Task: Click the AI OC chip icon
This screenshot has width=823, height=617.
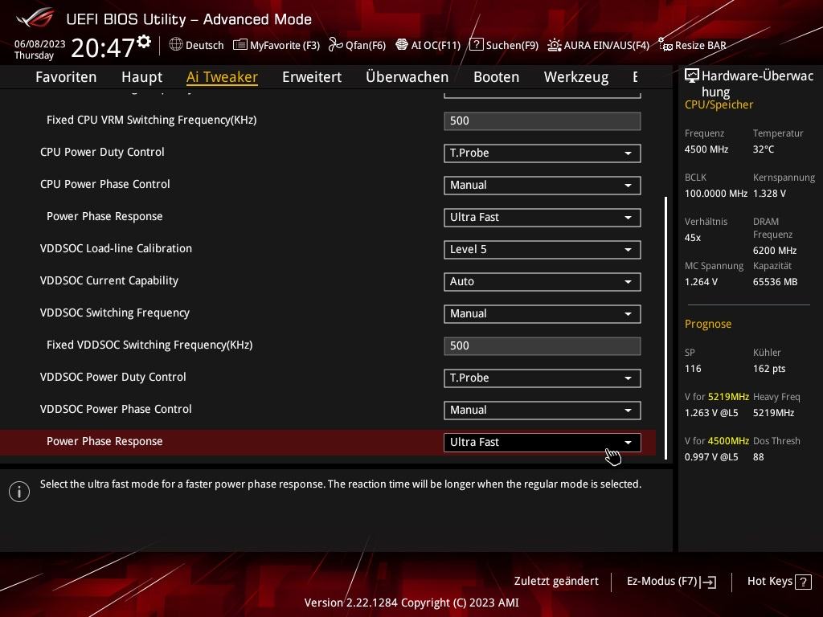Action: tap(402, 45)
